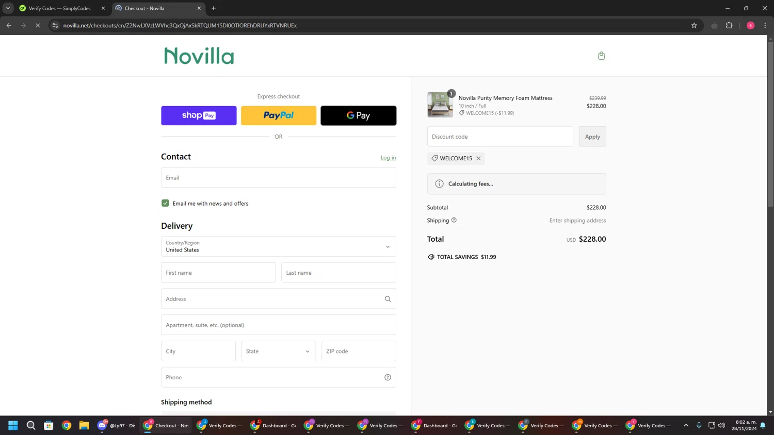Open a new browser tab
The width and height of the screenshot is (774, 435).
(x=214, y=8)
